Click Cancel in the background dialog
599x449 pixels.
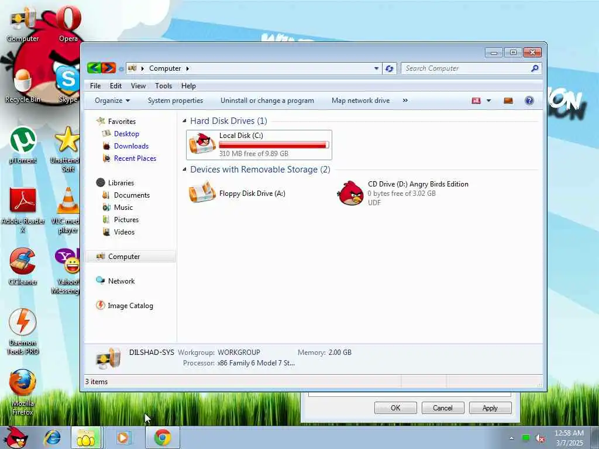[x=443, y=407]
